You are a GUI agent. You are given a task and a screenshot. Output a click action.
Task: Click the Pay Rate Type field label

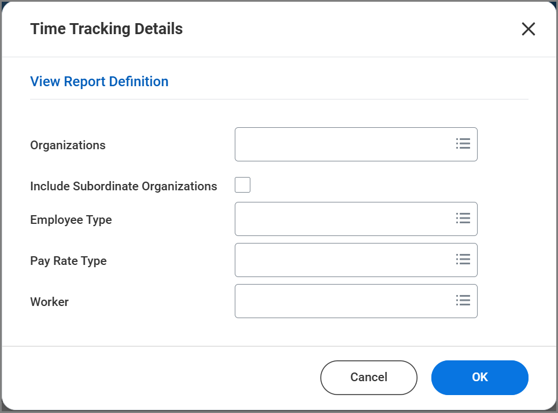tap(68, 261)
